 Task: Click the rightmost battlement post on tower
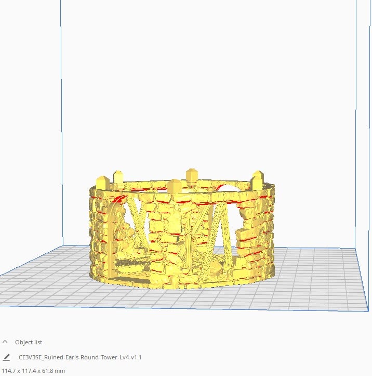click(x=257, y=179)
